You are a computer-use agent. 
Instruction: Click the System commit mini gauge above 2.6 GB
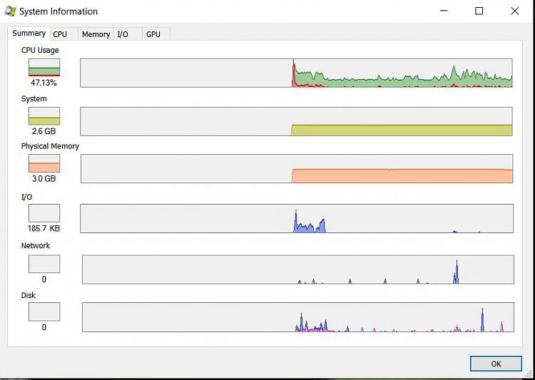click(x=44, y=116)
